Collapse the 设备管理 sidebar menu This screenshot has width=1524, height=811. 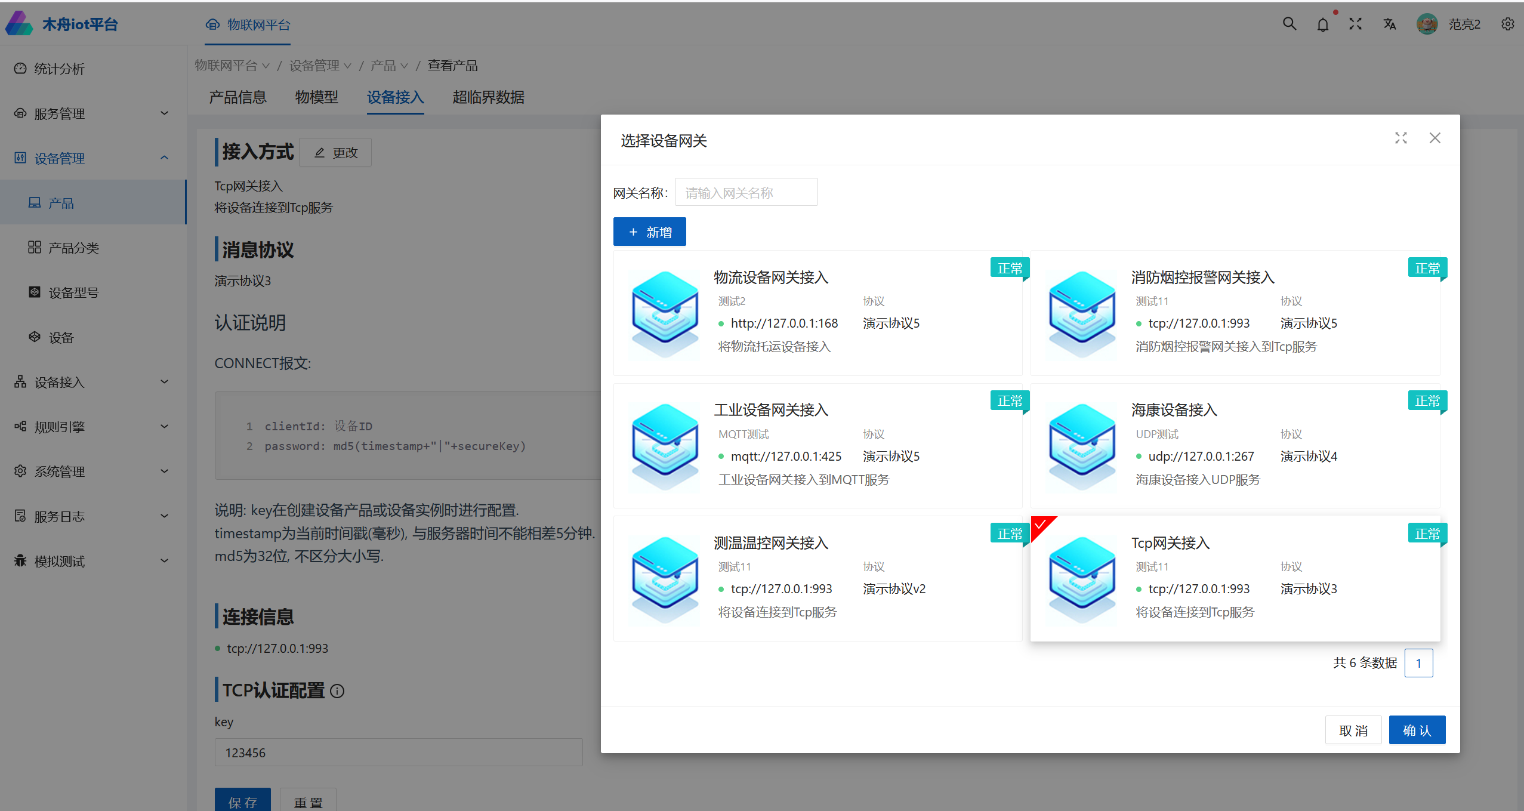tap(93, 158)
